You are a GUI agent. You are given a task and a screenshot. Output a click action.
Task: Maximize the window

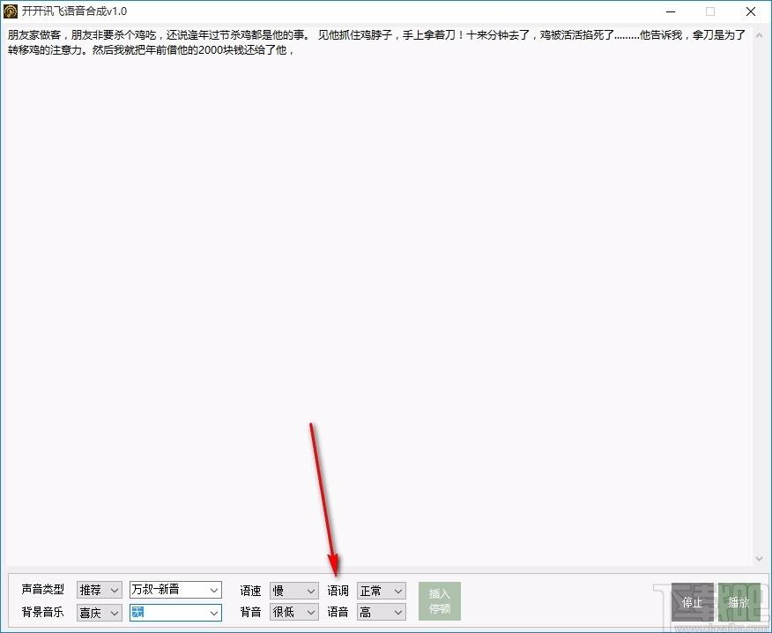(x=710, y=11)
